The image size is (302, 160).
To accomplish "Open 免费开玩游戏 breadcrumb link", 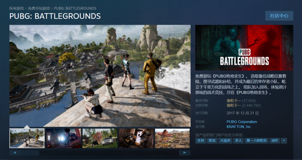I will pyautogui.click(x=39, y=8).
